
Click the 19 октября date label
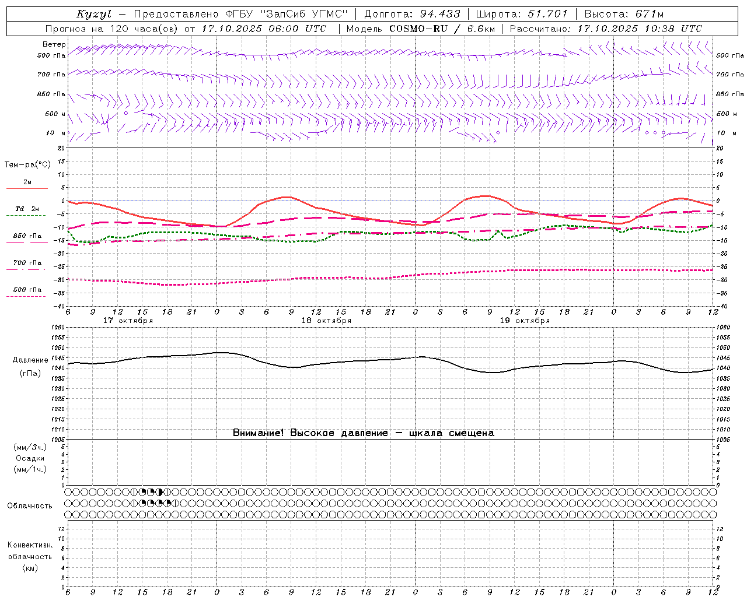[x=525, y=321]
